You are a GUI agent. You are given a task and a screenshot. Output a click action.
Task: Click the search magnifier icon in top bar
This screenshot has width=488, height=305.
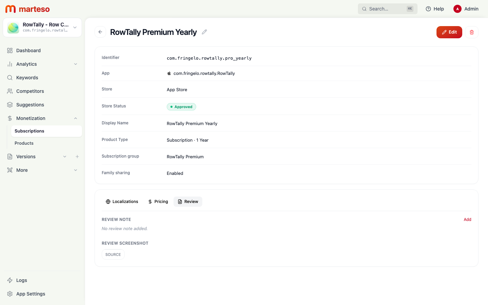(x=364, y=9)
